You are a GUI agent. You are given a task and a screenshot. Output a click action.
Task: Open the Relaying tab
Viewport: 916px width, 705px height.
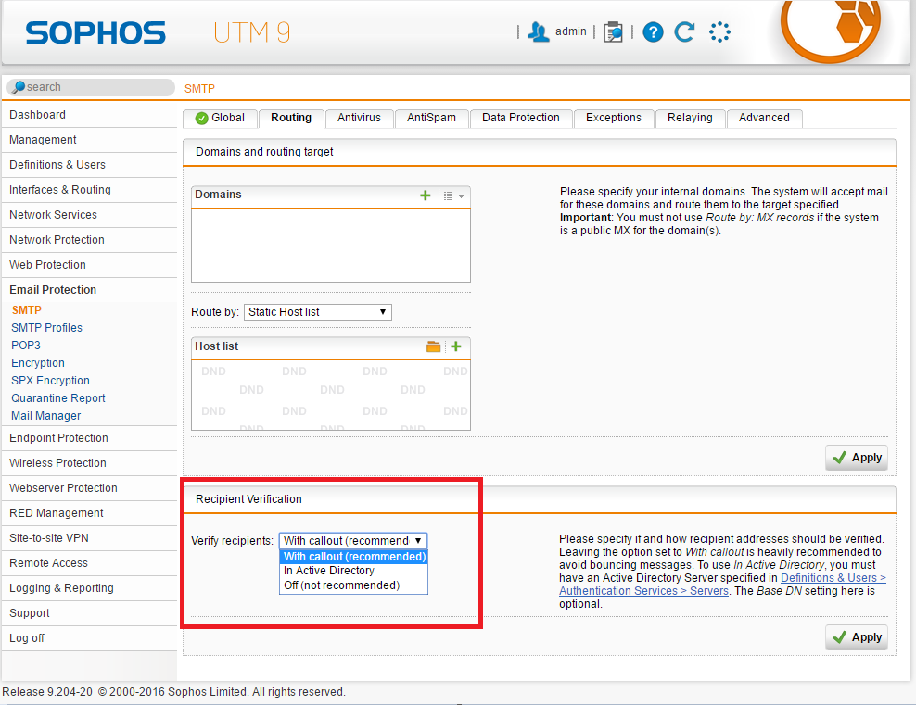click(x=691, y=118)
